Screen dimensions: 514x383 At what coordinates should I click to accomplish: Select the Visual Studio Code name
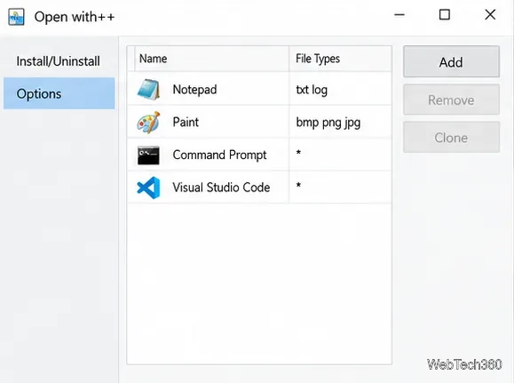pos(221,188)
